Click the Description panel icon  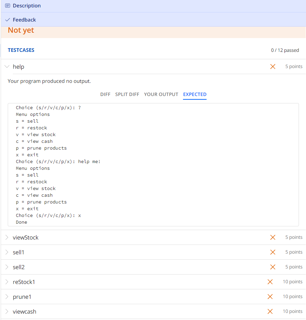tap(7, 6)
